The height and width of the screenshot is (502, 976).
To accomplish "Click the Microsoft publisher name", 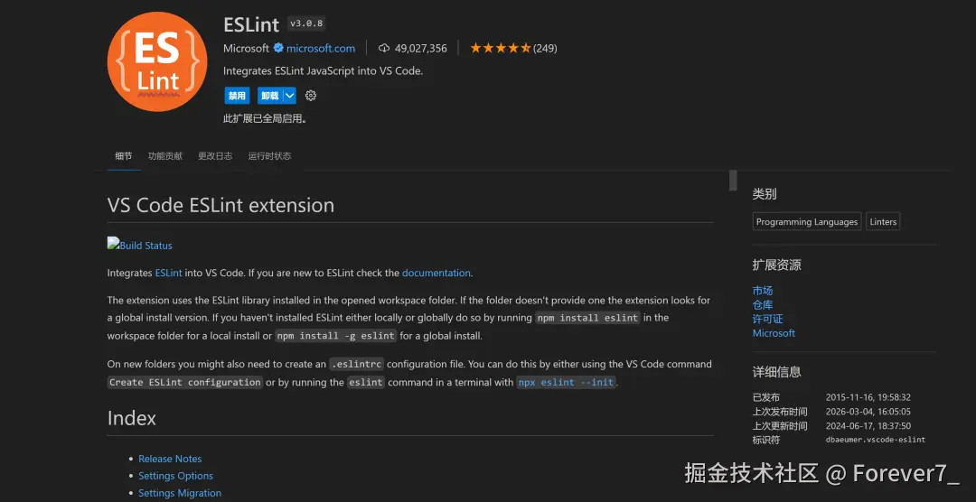I will click(x=247, y=48).
